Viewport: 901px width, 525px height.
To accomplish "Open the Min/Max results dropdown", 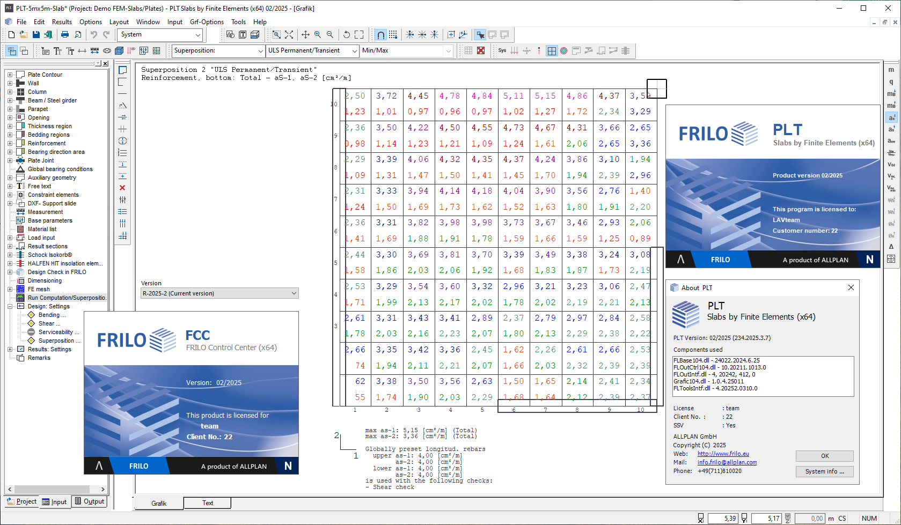I will (449, 51).
